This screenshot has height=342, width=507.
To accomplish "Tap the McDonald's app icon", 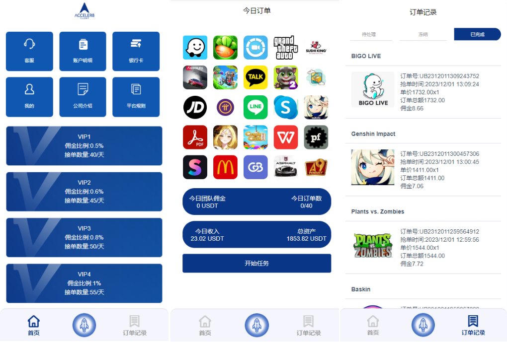I will pyautogui.click(x=225, y=167).
